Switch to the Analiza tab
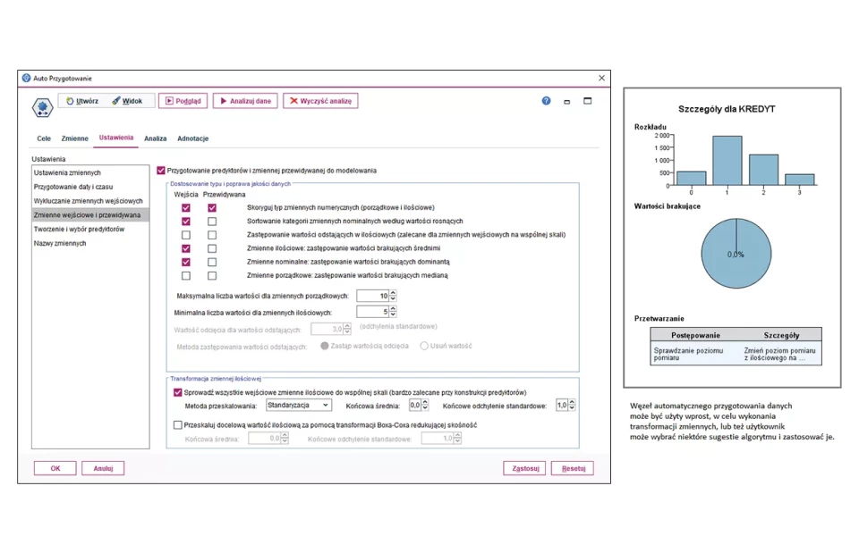 pyautogui.click(x=156, y=138)
